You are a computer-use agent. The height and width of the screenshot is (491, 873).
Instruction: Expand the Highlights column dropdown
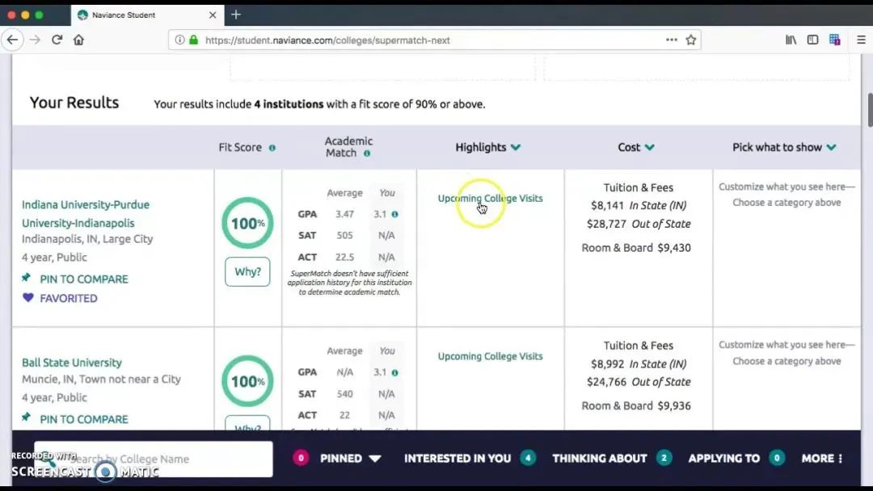coord(487,147)
